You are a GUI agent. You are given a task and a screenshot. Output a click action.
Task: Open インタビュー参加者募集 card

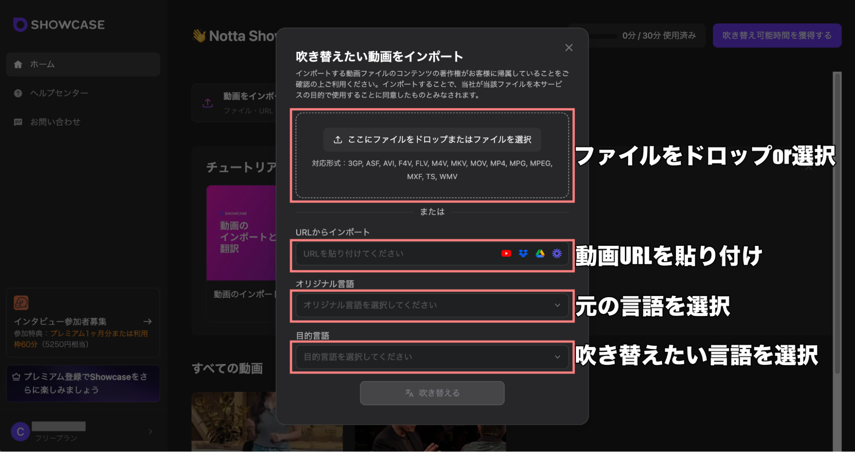83,323
